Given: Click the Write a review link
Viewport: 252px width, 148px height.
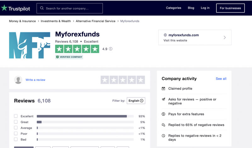Looking at the screenshot, I should tap(35, 80).
